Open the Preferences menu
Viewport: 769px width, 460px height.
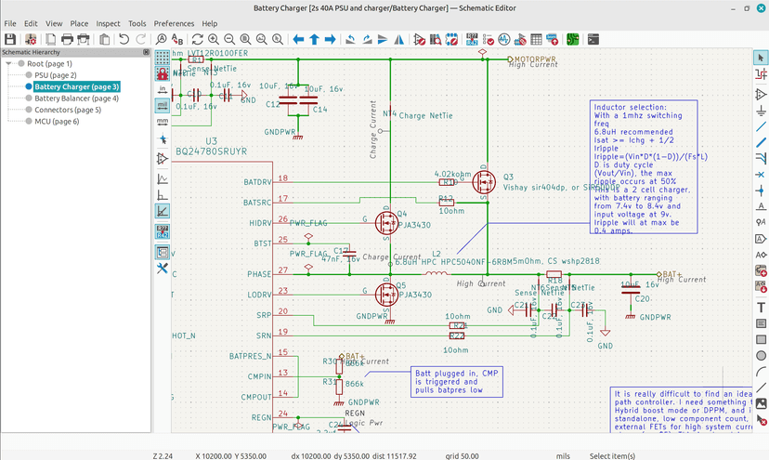[174, 23]
